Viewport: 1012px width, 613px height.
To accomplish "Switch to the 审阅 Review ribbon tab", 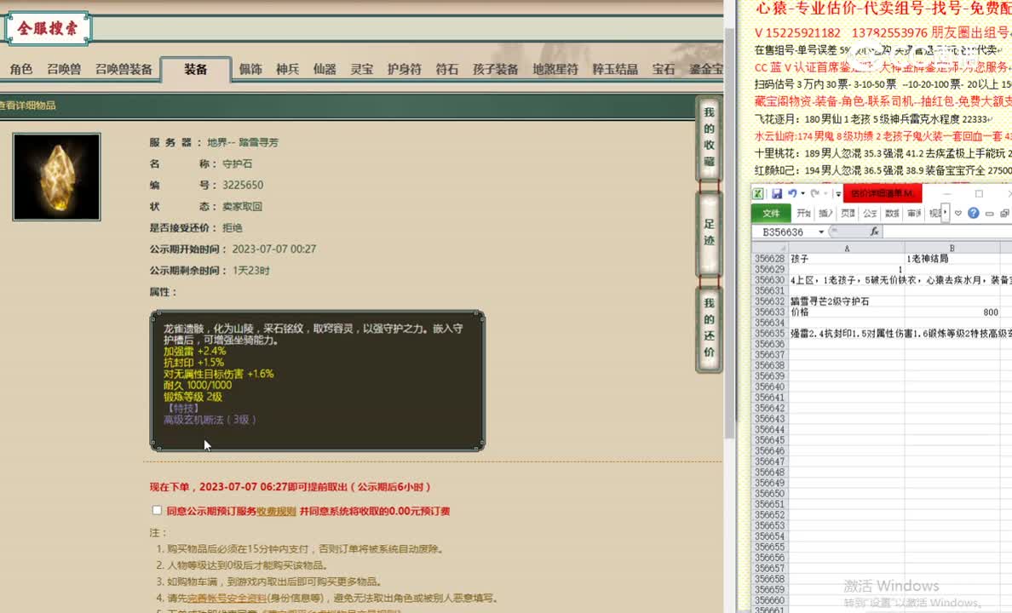I will click(x=914, y=213).
